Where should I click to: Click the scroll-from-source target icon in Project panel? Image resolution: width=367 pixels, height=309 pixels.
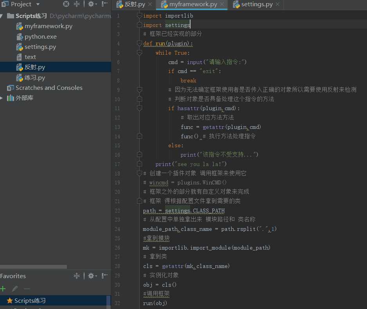[66, 4]
